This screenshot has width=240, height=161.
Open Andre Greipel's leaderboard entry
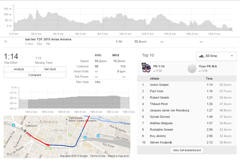159,85
